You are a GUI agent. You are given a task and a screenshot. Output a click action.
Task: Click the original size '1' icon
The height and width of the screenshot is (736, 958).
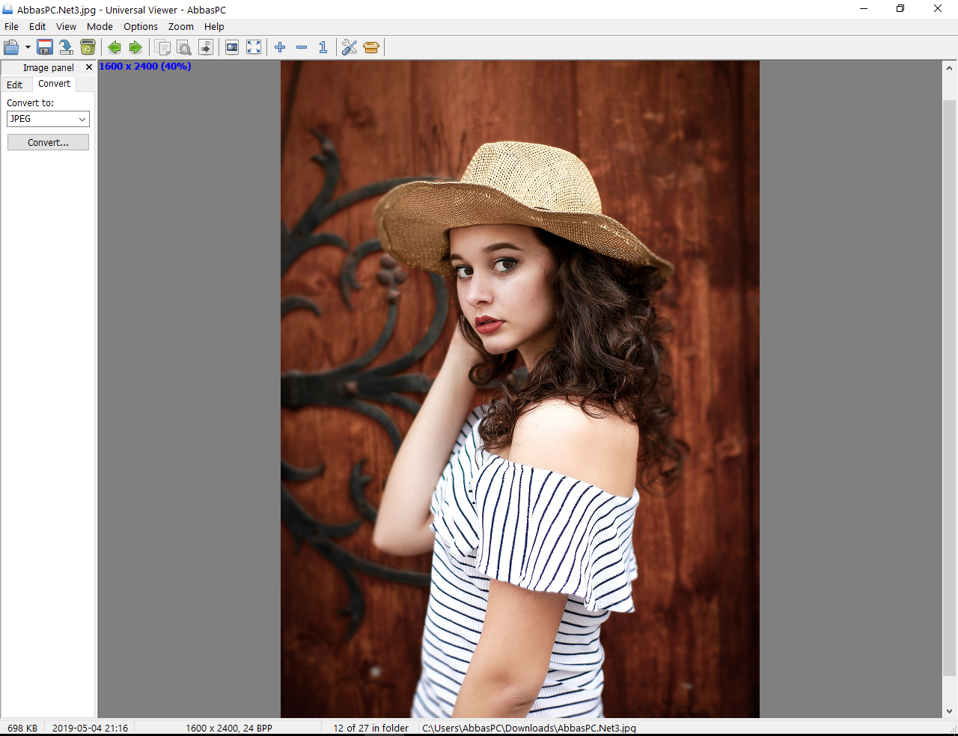pos(323,47)
